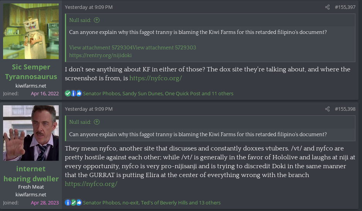362x211 pixels.
Task: Click thumbs-up reaction icon on first post
Action: [79, 93]
